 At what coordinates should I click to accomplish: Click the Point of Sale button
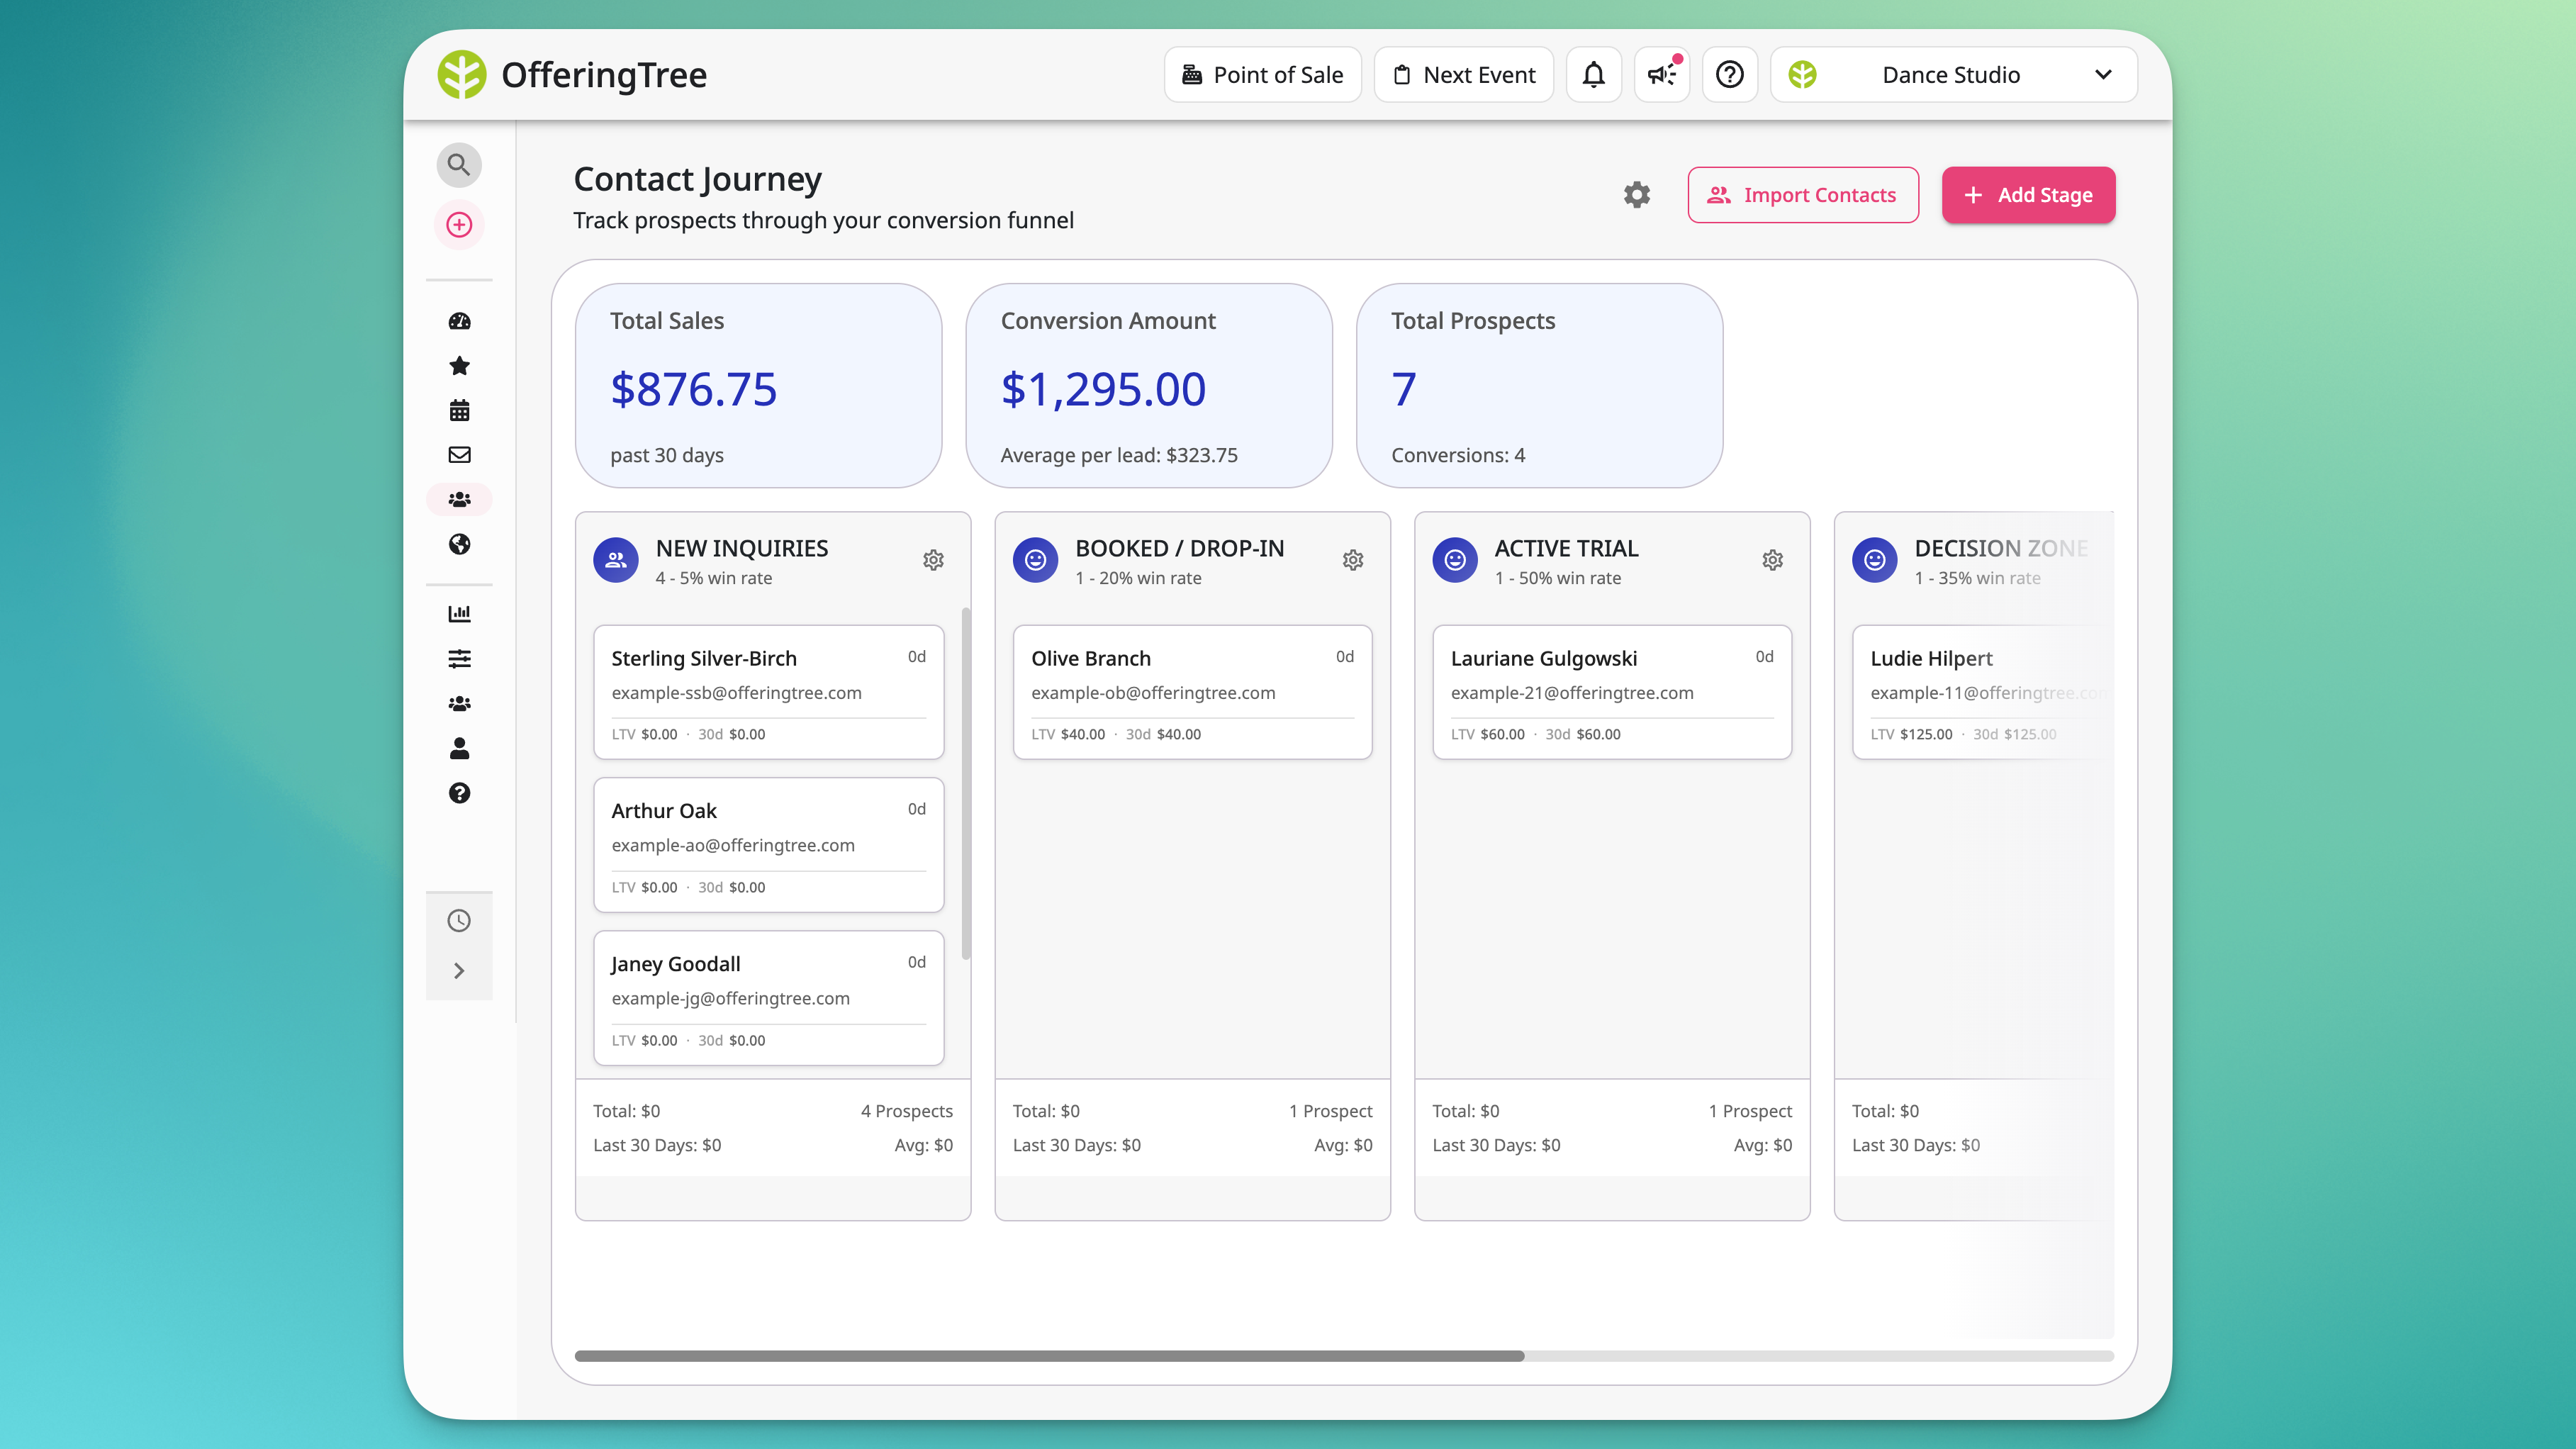pyautogui.click(x=1263, y=75)
